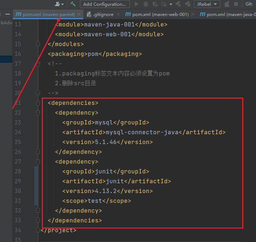256x242 pixels.
Task: Click <groupId>junit</groupId> line
Action: [106, 171]
